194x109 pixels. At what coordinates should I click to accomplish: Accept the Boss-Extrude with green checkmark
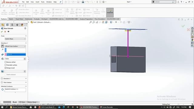coord(2,31)
